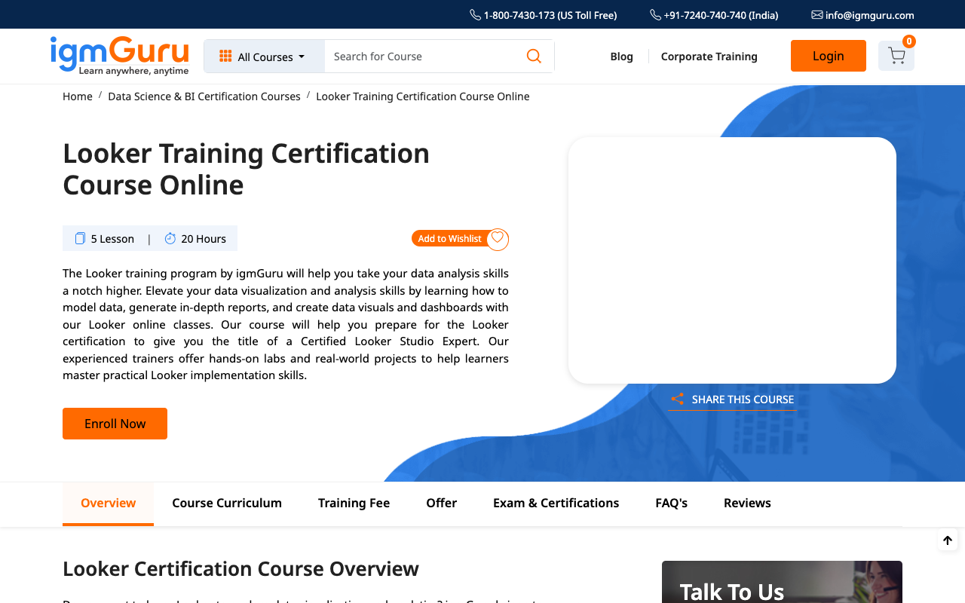Click the US toll free phone number
965x603 pixels.
pos(544,15)
